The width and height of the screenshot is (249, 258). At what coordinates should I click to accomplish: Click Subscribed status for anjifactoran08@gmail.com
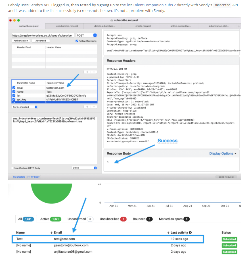click(229, 252)
